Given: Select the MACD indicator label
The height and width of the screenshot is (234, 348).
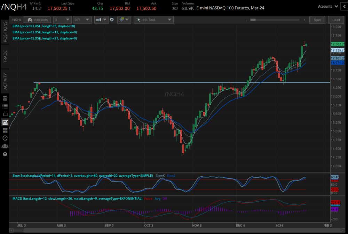Looking at the screenshot, I should [x=77, y=199].
